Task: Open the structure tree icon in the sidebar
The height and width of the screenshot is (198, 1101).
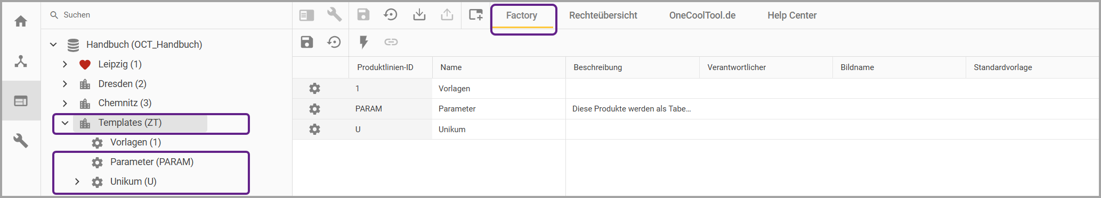Action: 21,61
